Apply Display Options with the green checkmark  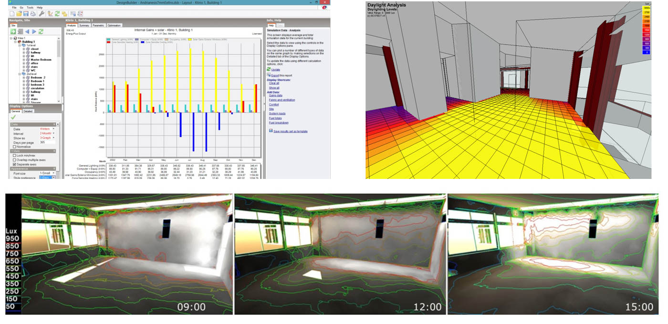click(x=13, y=117)
